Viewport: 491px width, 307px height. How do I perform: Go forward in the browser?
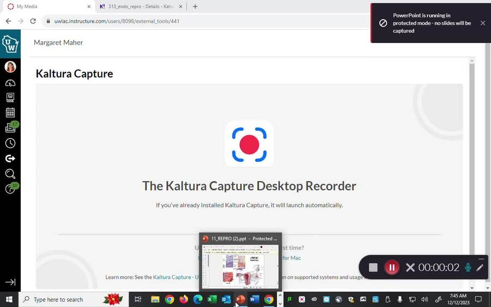pos(21,21)
